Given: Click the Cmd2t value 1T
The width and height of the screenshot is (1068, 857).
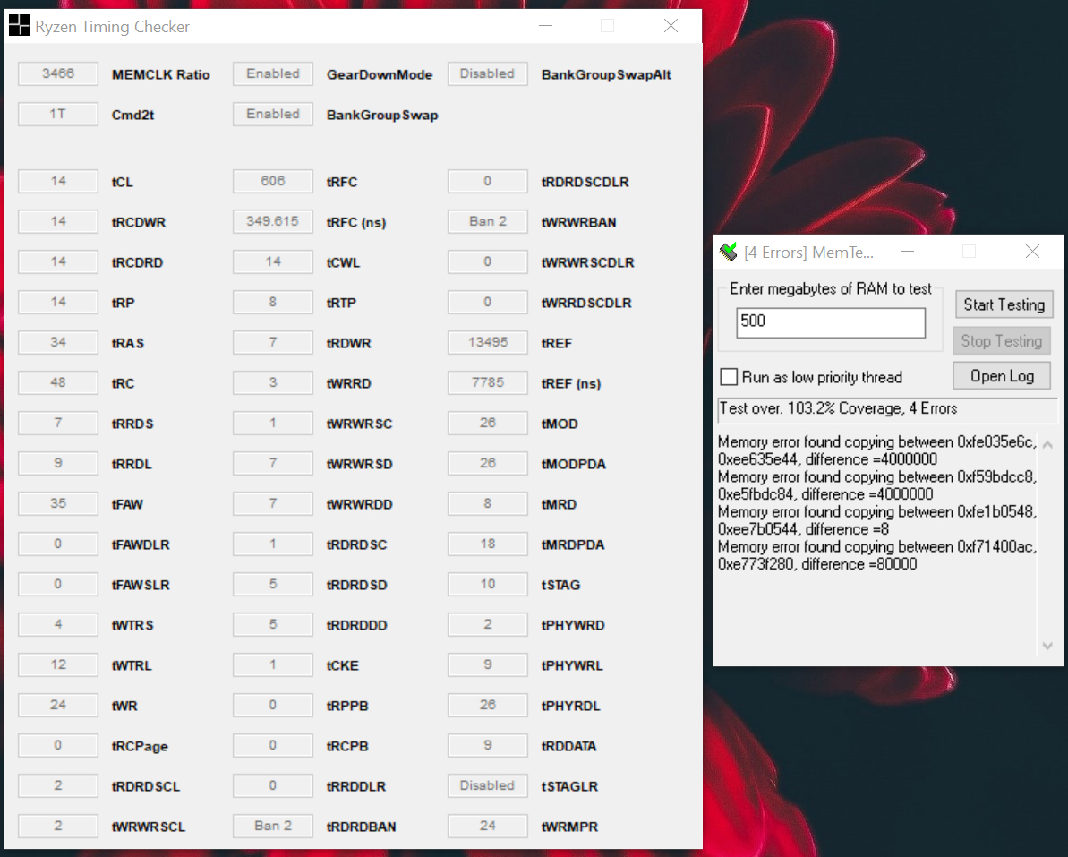Looking at the screenshot, I should point(58,114).
